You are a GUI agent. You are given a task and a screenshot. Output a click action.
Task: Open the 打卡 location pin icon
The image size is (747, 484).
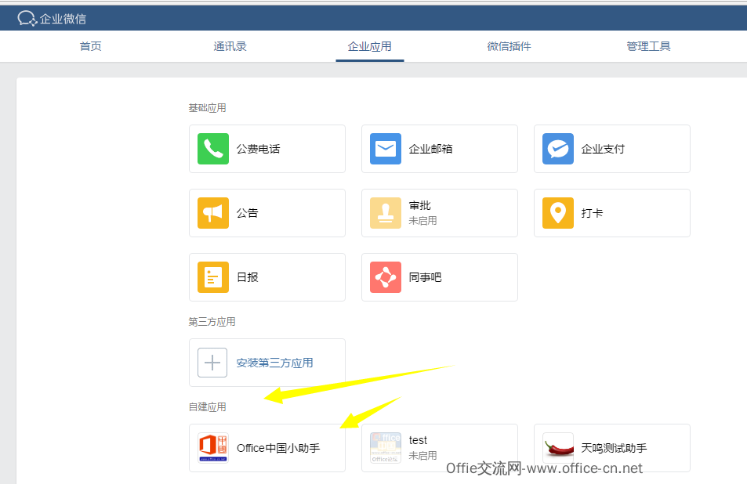tap(558, 213)
